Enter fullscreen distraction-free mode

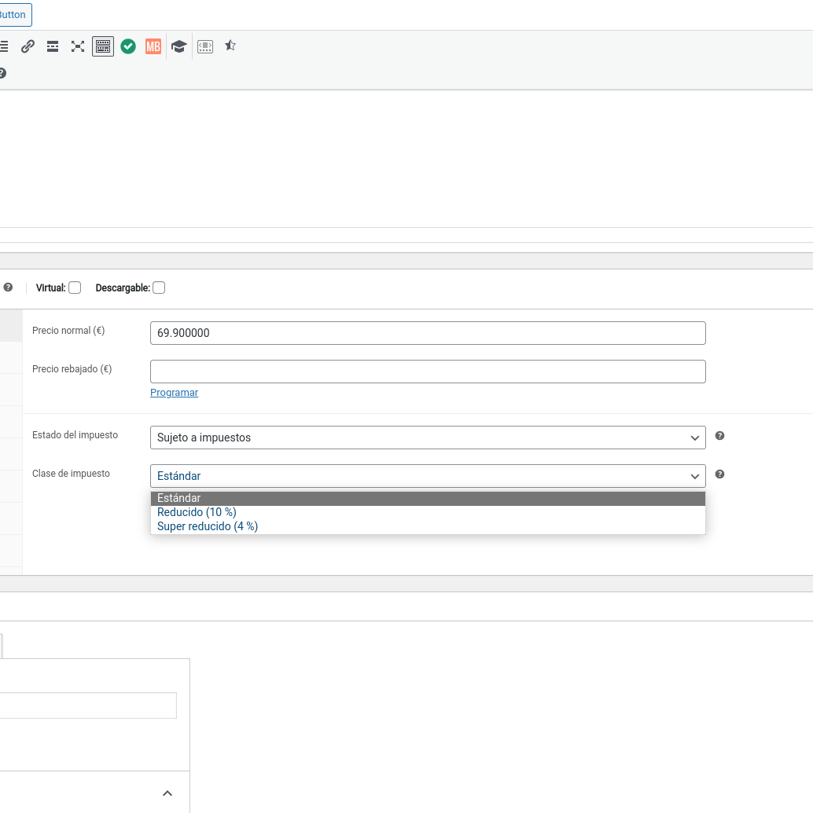pos(78,46)
